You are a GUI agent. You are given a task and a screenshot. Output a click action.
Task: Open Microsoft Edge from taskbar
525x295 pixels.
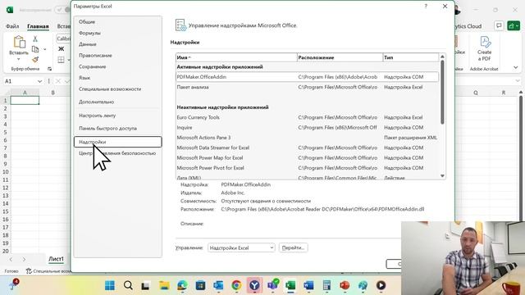pos(182,285)
